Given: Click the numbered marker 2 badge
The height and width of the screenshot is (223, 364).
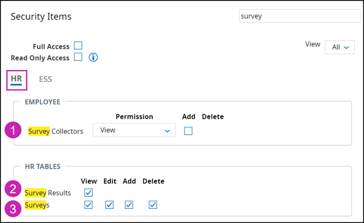Looking at the screenshot, I should [x=14, y=190].
